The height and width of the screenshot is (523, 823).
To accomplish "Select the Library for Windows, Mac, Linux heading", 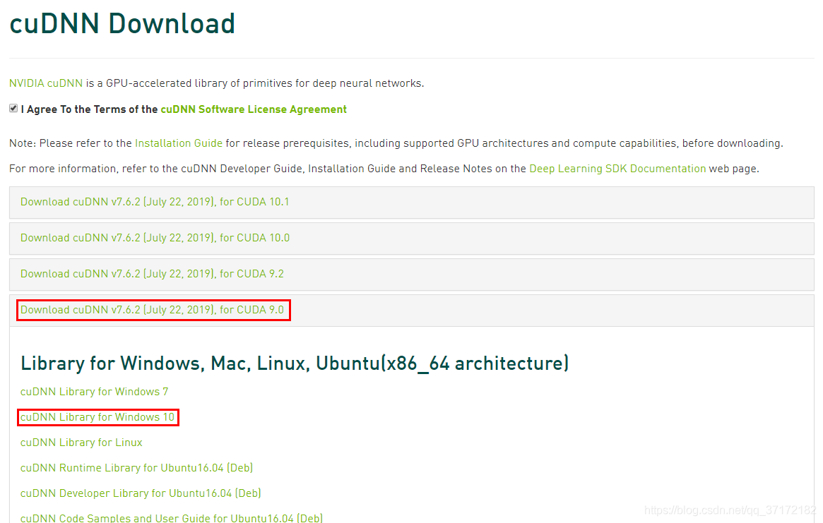I will [295, 363].
